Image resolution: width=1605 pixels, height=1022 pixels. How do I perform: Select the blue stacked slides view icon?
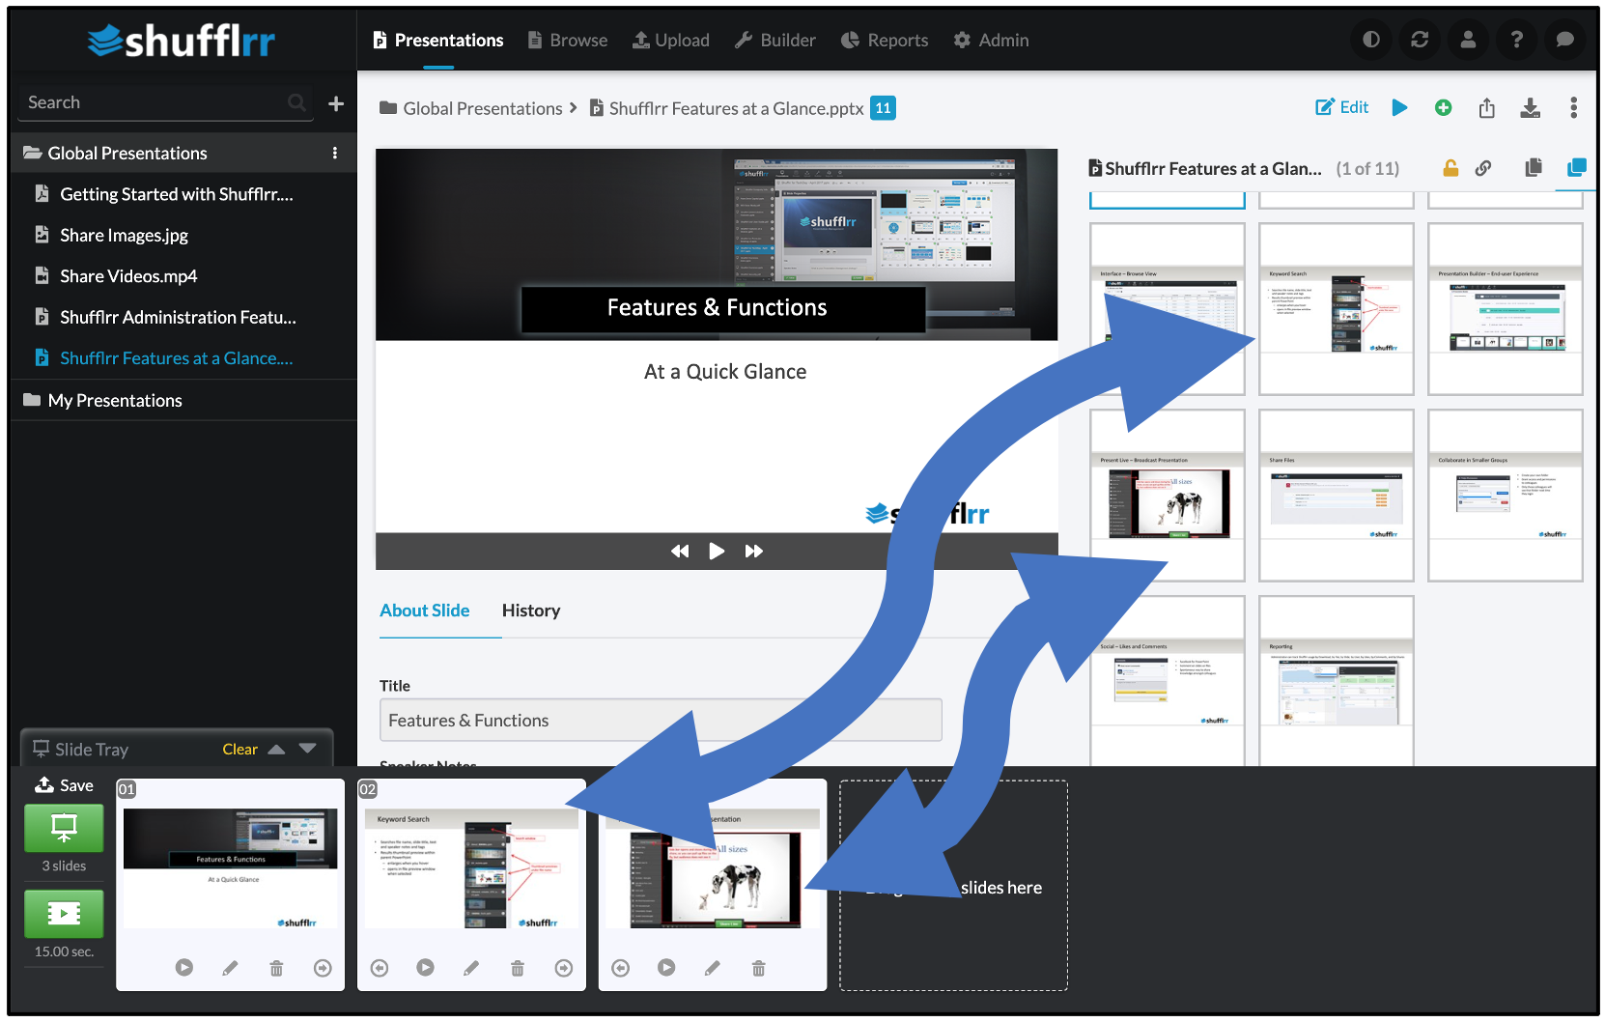1576,167
